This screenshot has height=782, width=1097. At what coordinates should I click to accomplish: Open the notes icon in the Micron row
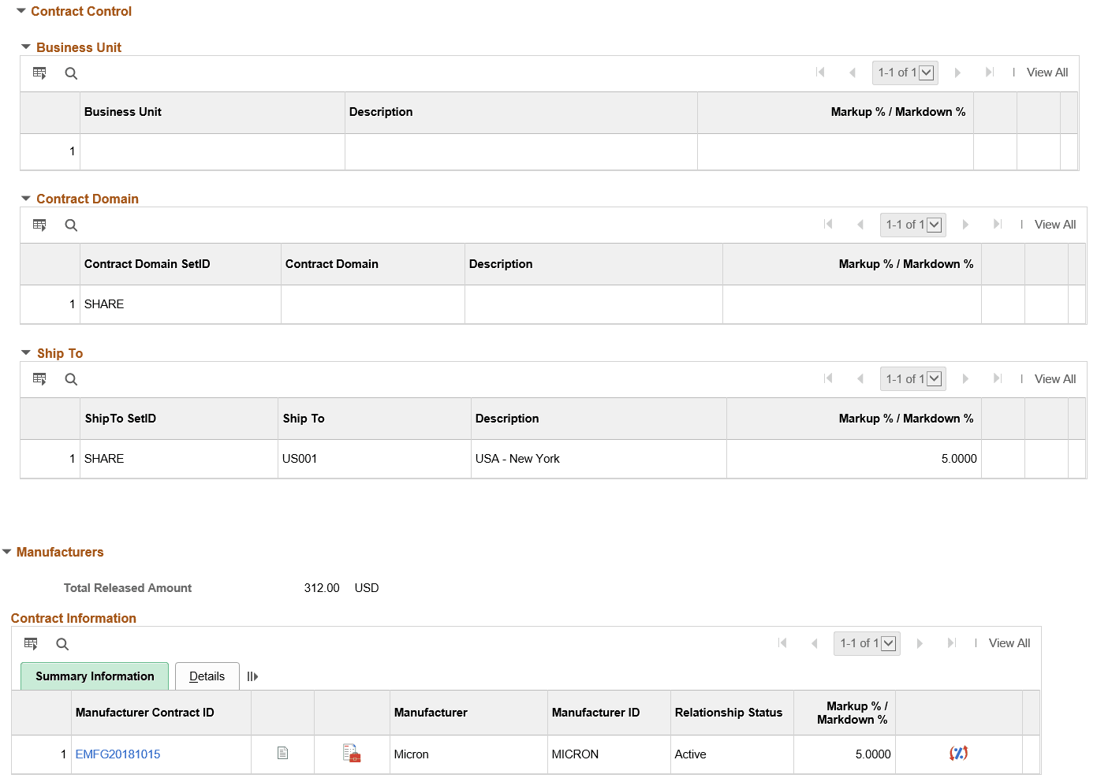click(282, 753)
